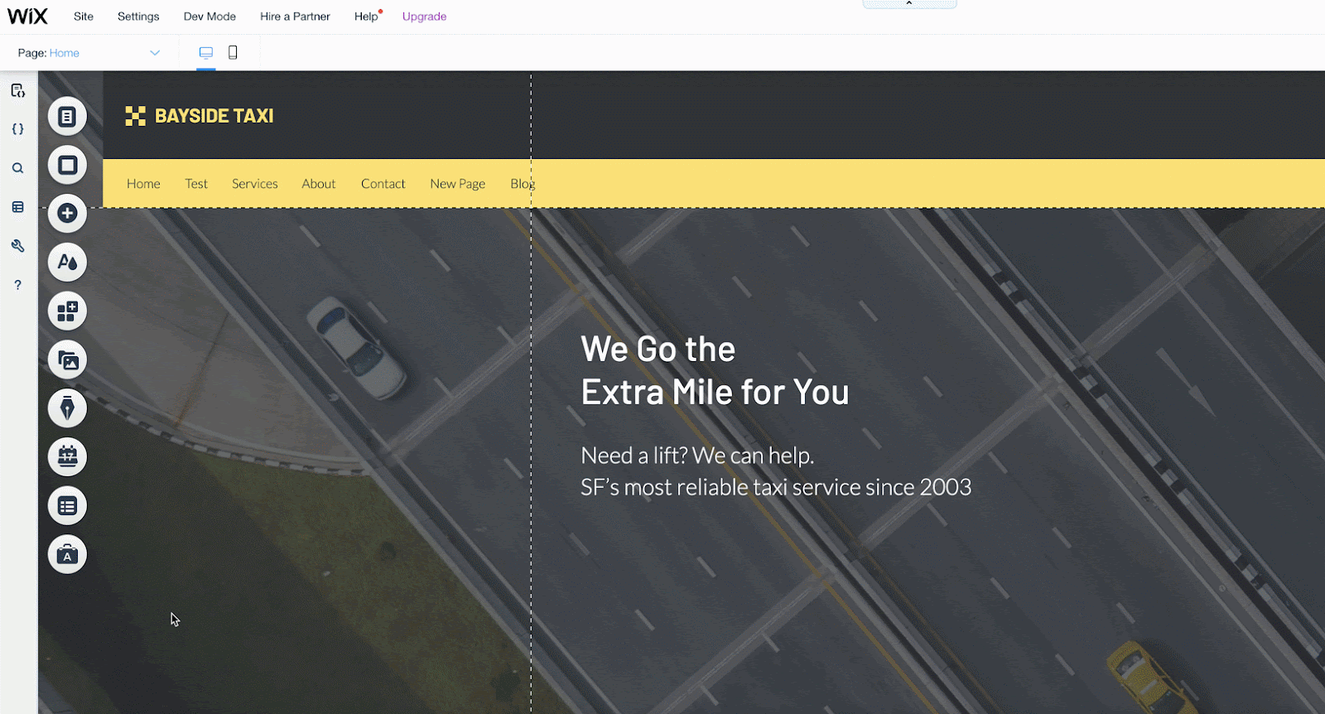
Task: Click Hire a Partner
Action: [x=295, y=17]
